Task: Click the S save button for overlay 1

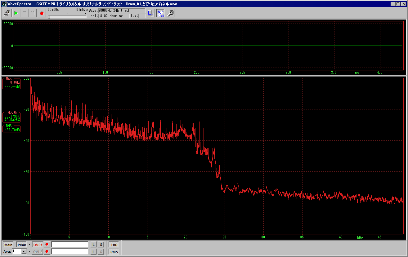Action: pyautogui.click(x=101, y=245)
